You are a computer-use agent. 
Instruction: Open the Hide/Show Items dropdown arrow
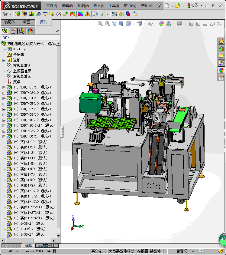click(x=156, y=24)
